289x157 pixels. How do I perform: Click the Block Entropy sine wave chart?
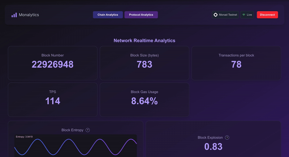(x=76, y=147)
